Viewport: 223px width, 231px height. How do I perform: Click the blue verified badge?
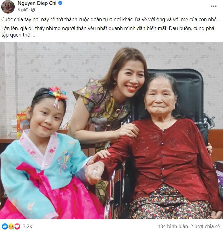[60, 3]
